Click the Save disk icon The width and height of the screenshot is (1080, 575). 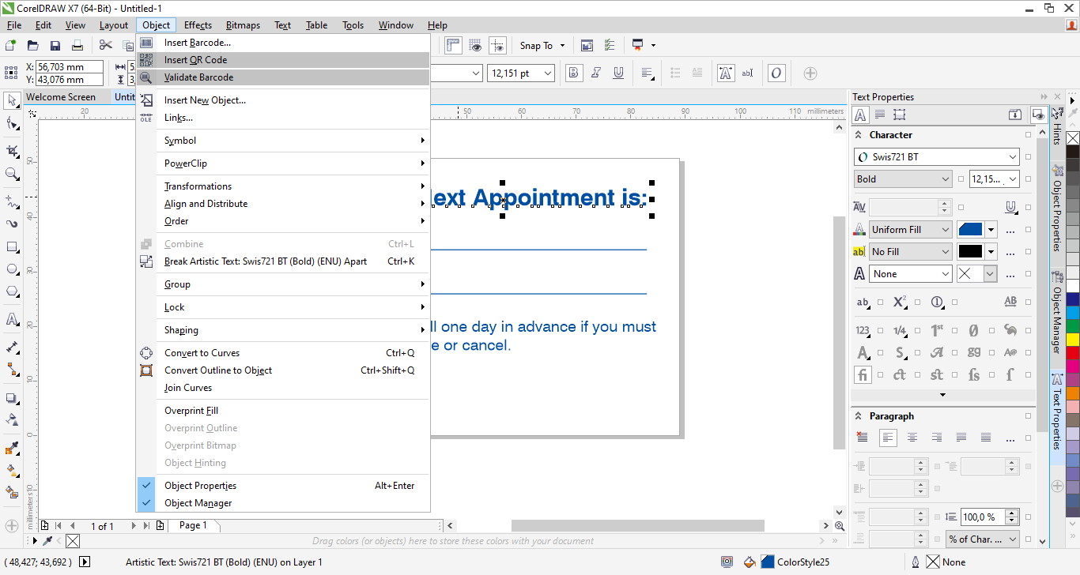tap(55, 46)
